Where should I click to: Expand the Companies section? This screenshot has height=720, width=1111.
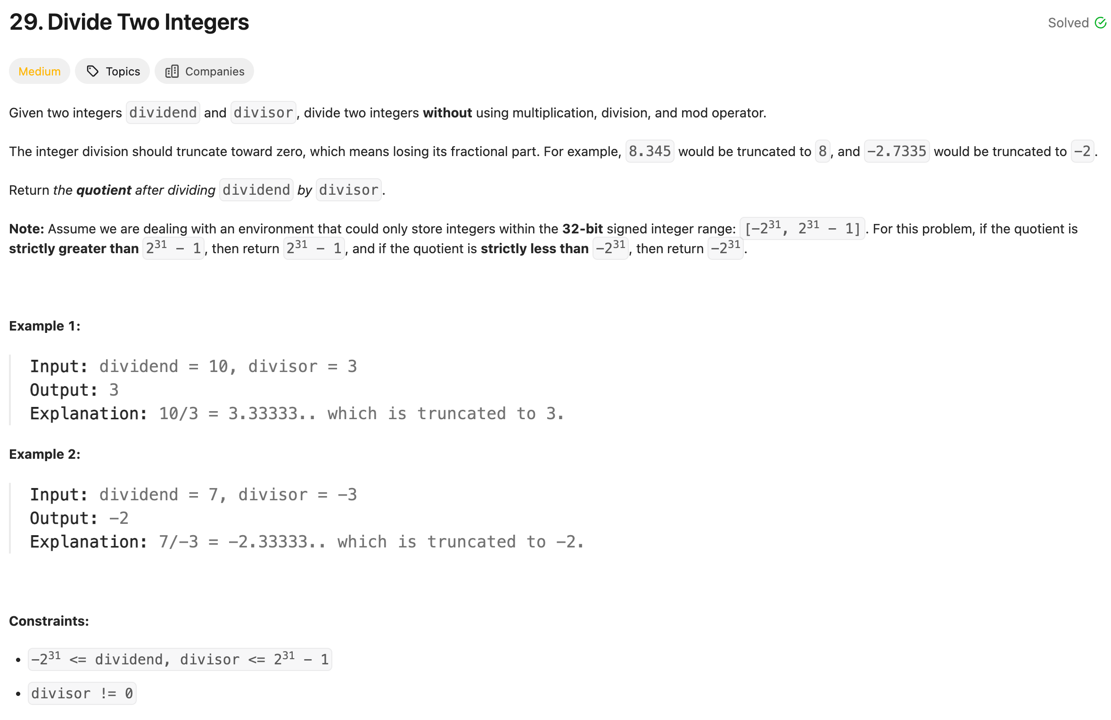205,71
